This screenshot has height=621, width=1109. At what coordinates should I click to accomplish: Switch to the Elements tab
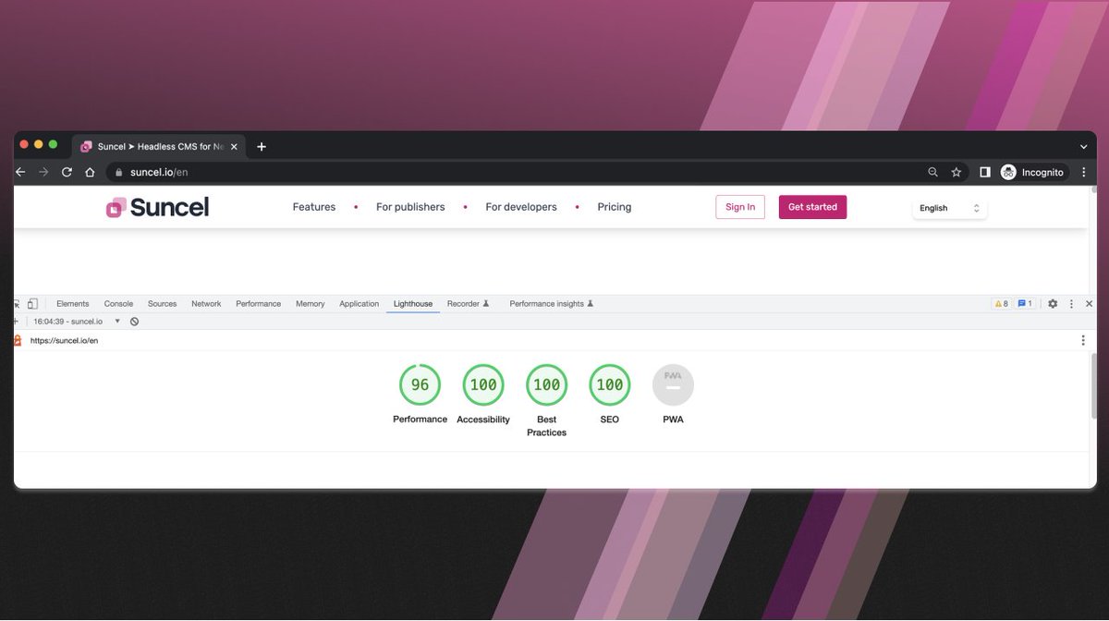[x=73, y=303]
